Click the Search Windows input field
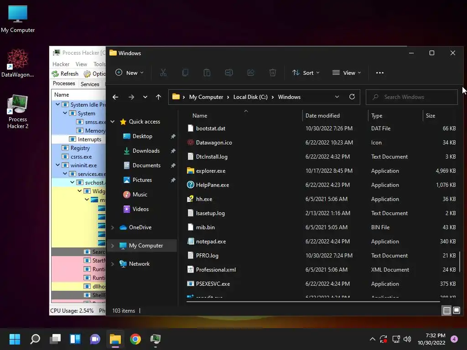The width and height of the screenshot is (467, 350). click(x=412, y=97)
